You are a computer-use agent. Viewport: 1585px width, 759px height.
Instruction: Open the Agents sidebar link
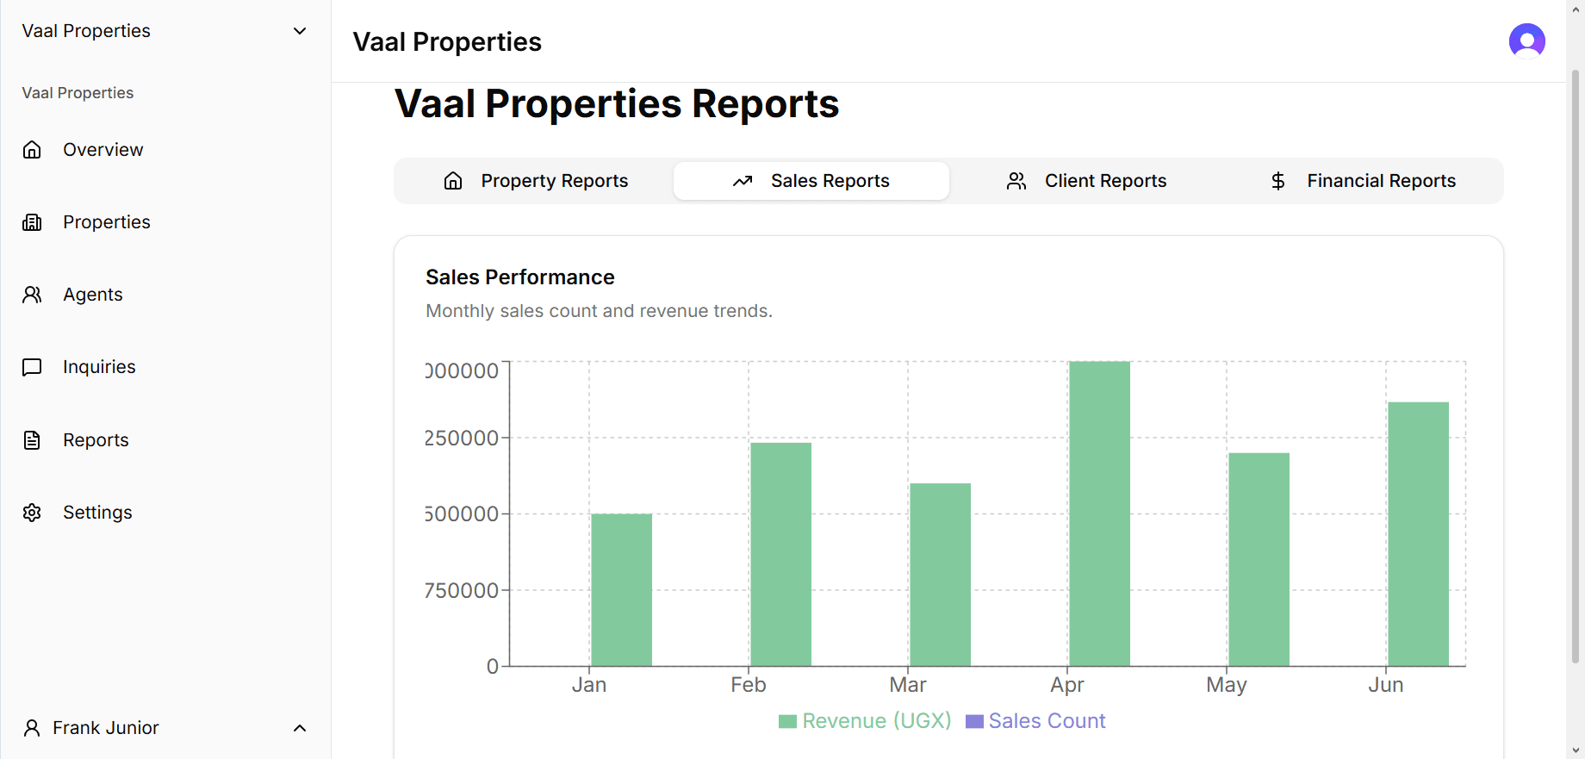click(93, 295)
